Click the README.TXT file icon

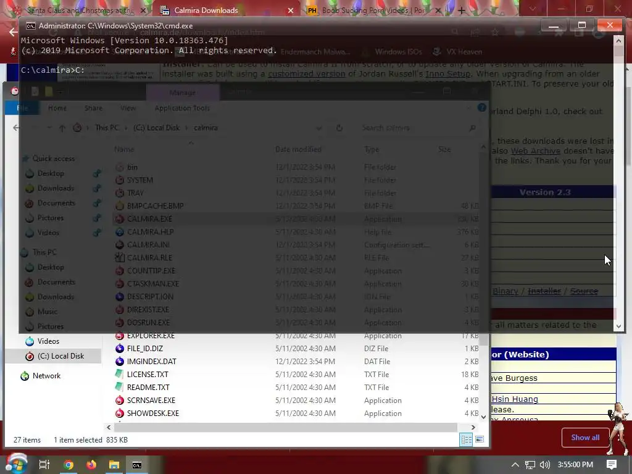[x=119, y=388]
